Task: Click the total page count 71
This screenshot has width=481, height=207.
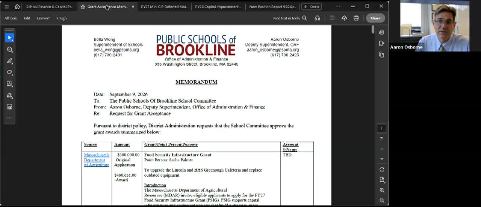Action: pos(382,138)
